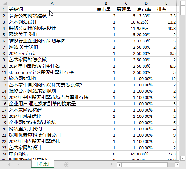Select cell 艺术家中国风网站设计需要怎么做?
Screen dimensions: 186x169
pos(52,85)
